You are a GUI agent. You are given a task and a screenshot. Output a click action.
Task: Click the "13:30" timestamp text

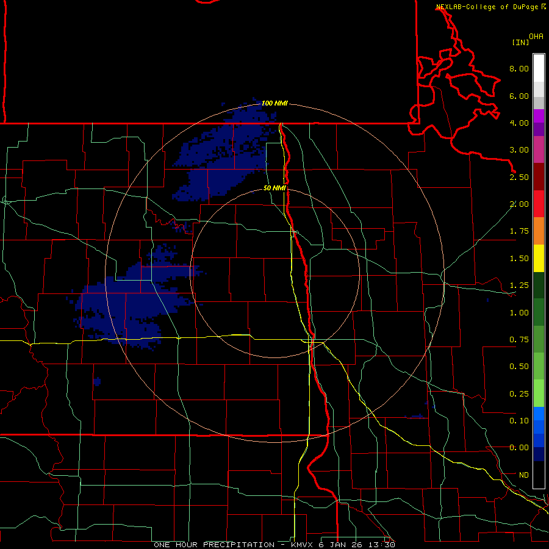pyautogui.click(x=382, y=545)
